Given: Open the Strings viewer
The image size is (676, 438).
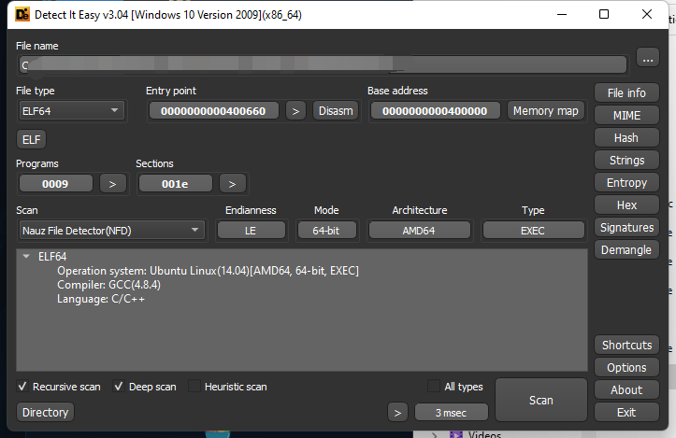Looking at the screenshot, I should click(626, 161).
